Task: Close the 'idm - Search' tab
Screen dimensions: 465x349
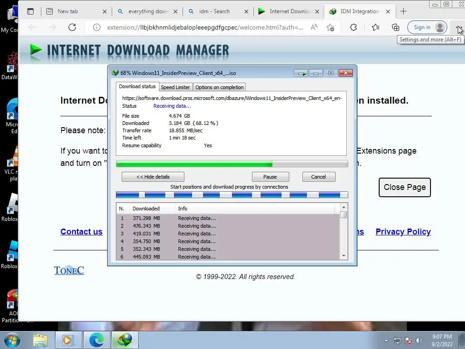Action: click(x=246, y=11)
